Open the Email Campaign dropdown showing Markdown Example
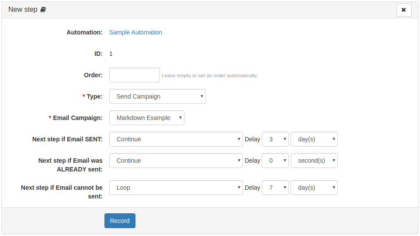Screen dimensions: 420x236 coord(147,118)
